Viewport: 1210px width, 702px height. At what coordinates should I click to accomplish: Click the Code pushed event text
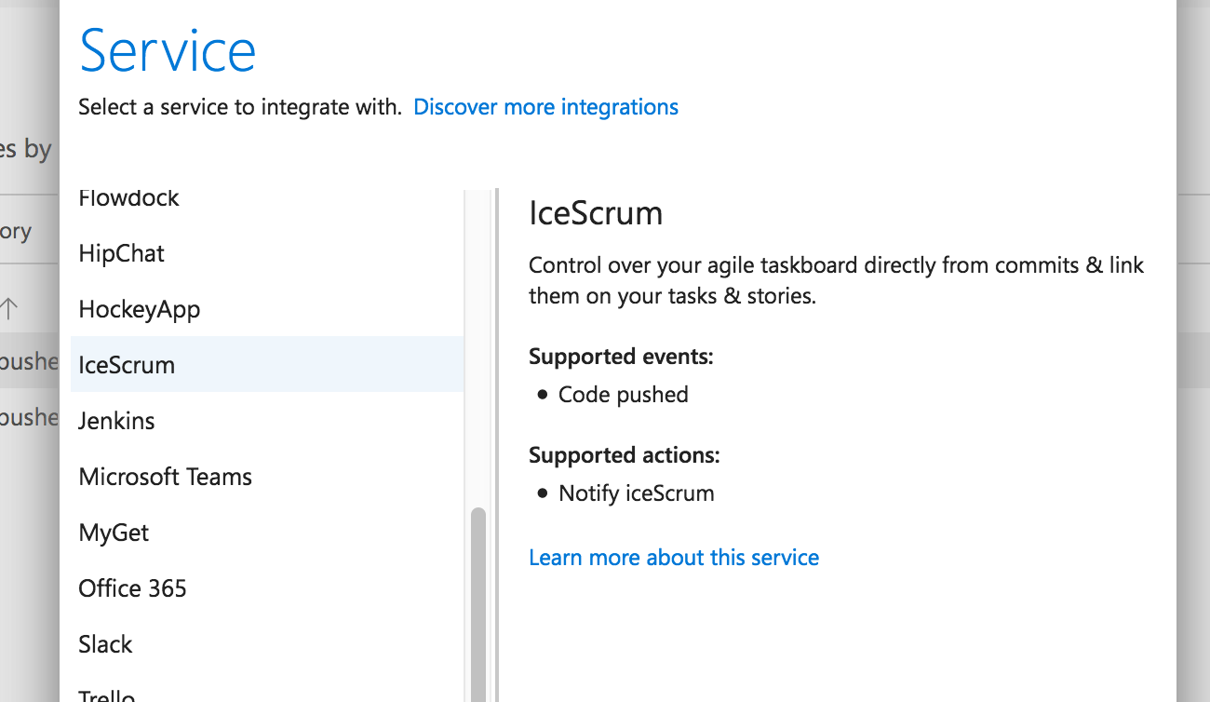coord(623,395)
